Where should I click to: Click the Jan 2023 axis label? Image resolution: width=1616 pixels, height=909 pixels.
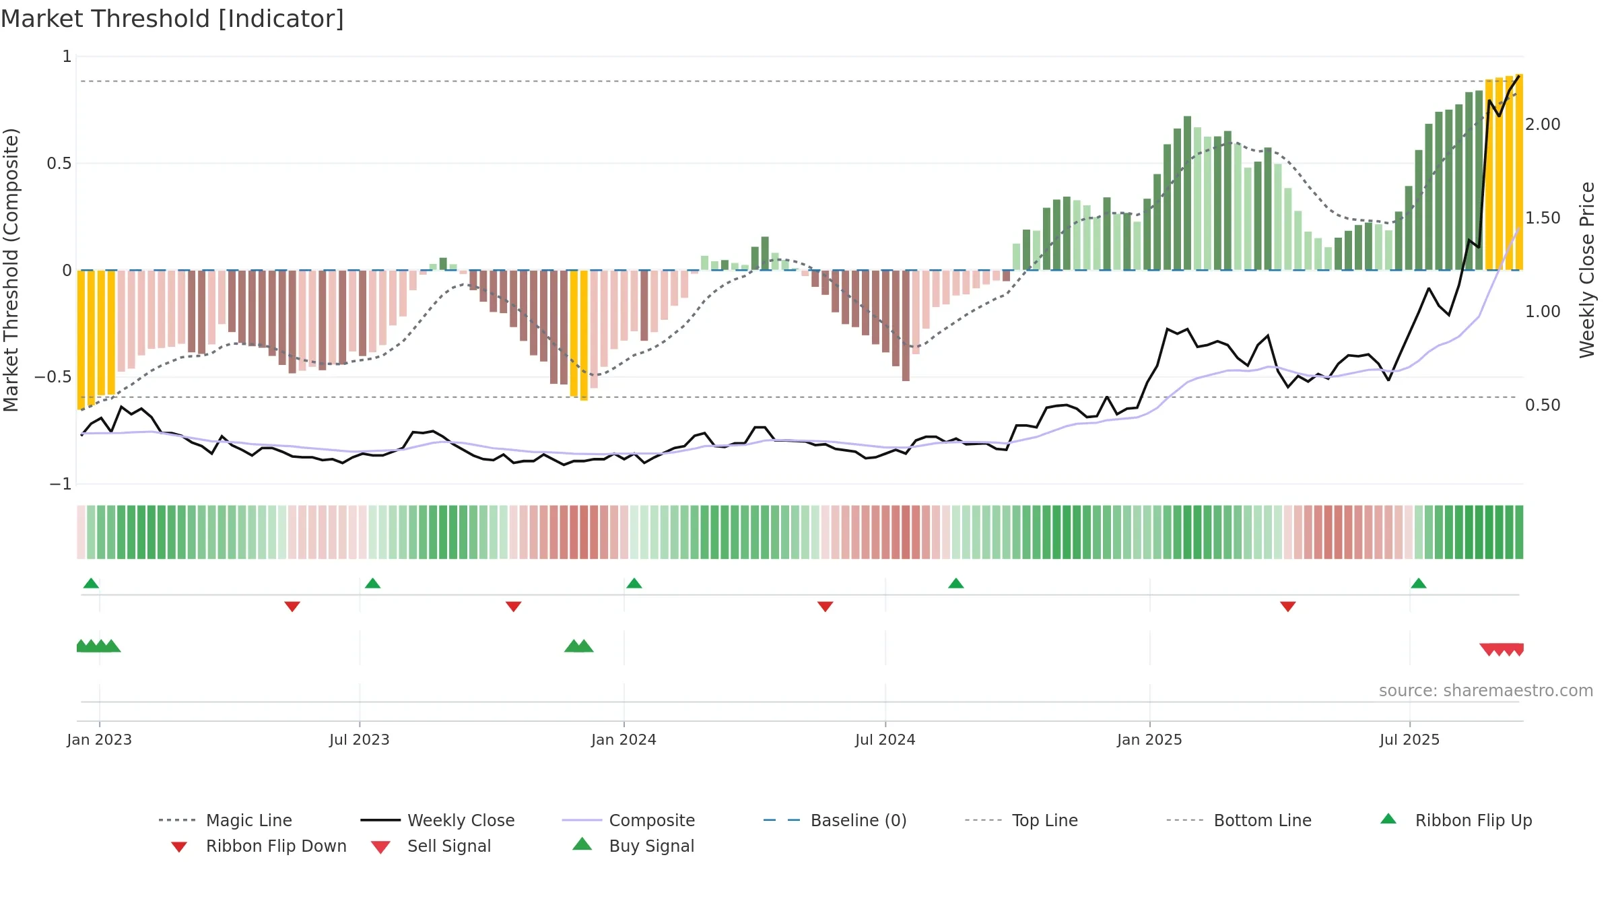coord(100,739)
